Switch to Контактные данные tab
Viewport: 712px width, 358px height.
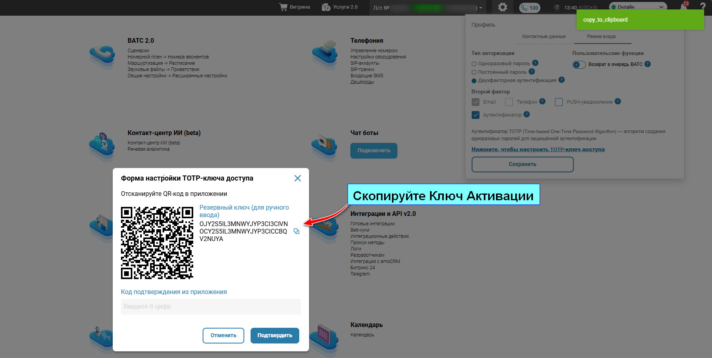click(544, 37)
